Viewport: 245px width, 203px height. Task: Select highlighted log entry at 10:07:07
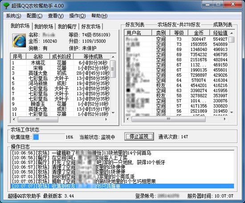coord(122,186)
